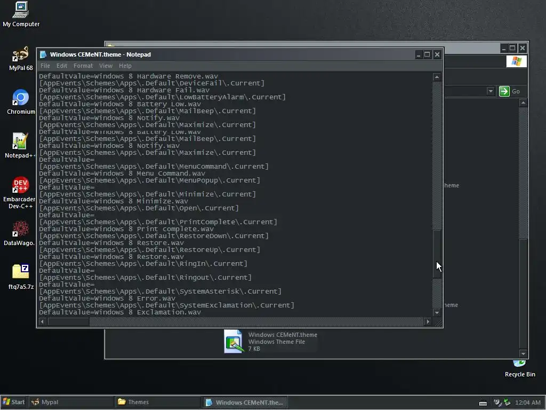546x410 pixels.
Task: Click the LowBatteryAlarm\.Current section line
Action: (162, 97)
